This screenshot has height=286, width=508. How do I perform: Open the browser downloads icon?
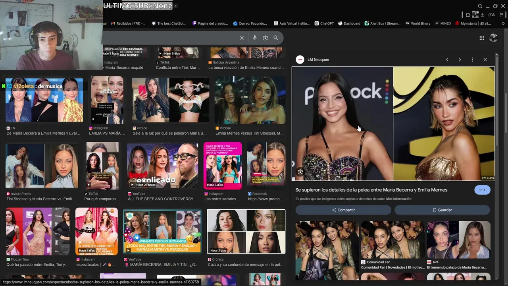(x=482, y=15)
